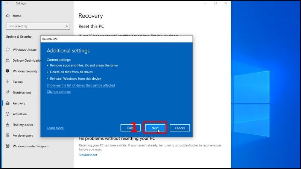Click the search magnifier icon in Find a setting

pyautogui.click(x=67, y=26)
